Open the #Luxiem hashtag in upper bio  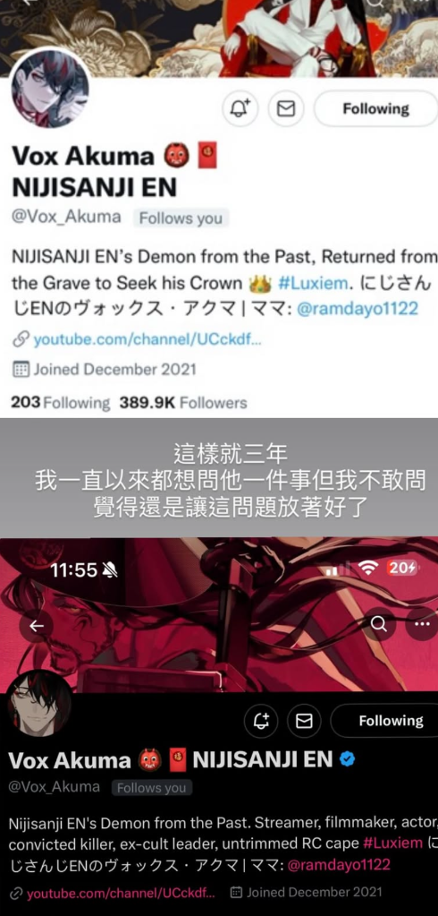313,284
